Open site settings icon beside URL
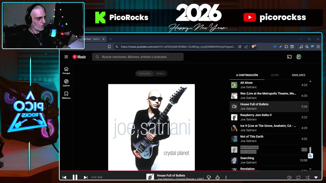The height and width of the screenshot is (183, 326). (117, 47)
